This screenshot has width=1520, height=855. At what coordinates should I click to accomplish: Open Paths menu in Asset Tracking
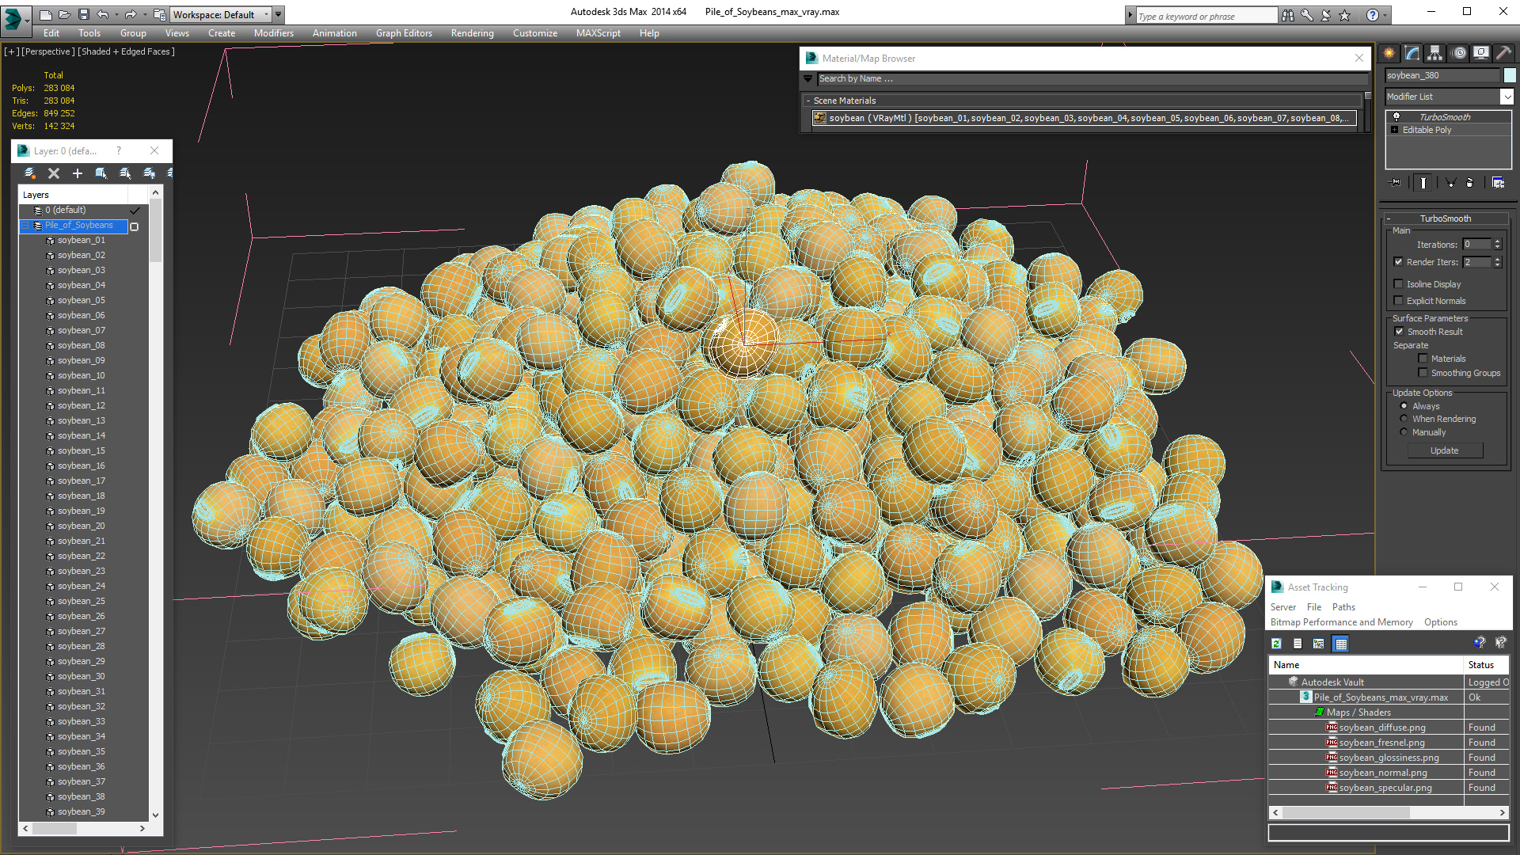pyautogui.click(x=1343, y=607)
